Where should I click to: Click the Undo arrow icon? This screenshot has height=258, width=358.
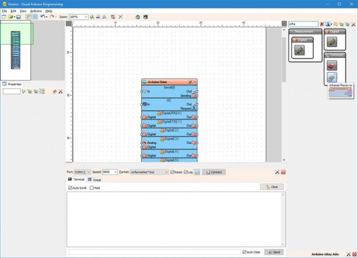coord(42,17)
